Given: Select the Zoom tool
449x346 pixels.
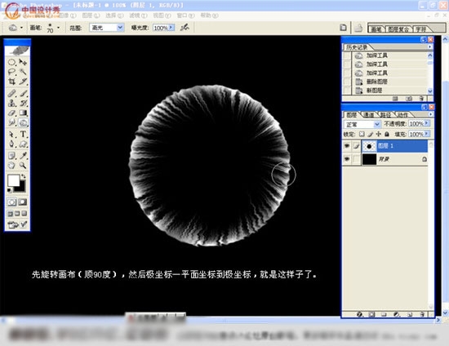Looking at the screenshot, I should click(23, 166).
